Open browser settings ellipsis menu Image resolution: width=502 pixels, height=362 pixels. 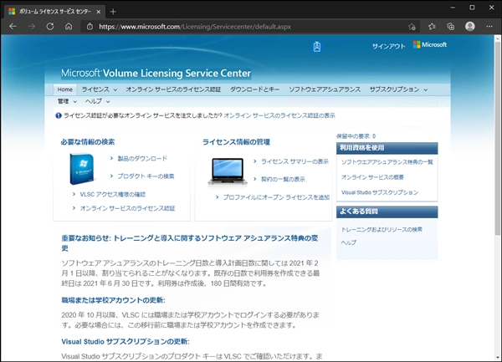489,27
